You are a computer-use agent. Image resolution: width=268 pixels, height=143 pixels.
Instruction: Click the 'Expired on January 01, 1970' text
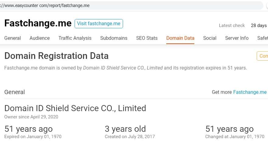33,137
